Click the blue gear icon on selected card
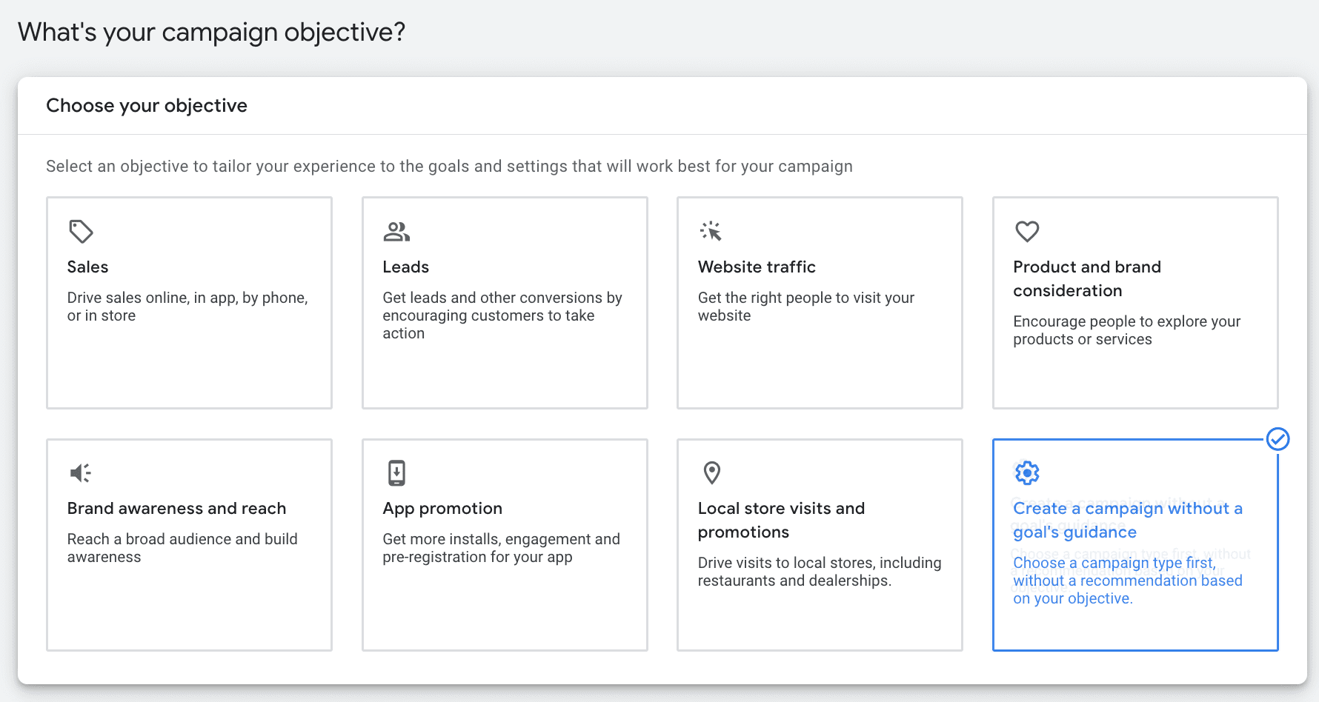Viewport: 1319px width, 702px height. [x=1027, y=472]
